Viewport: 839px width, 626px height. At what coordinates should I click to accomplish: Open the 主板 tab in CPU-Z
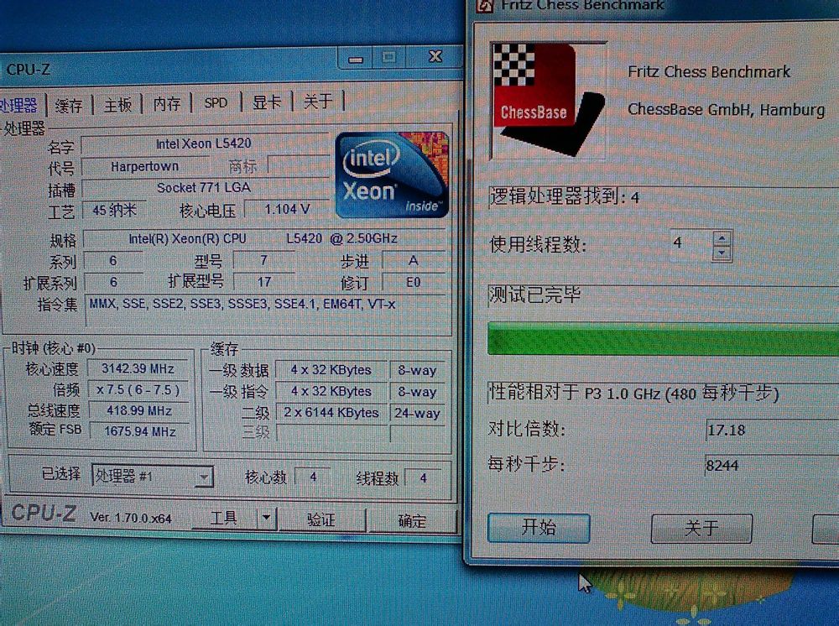[x=117, y=104]
